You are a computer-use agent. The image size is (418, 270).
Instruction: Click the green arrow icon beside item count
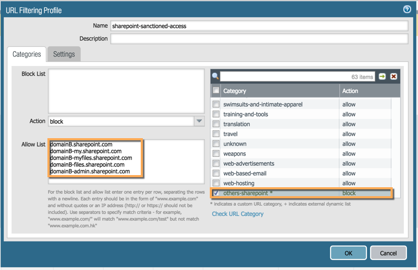[382, 76]
